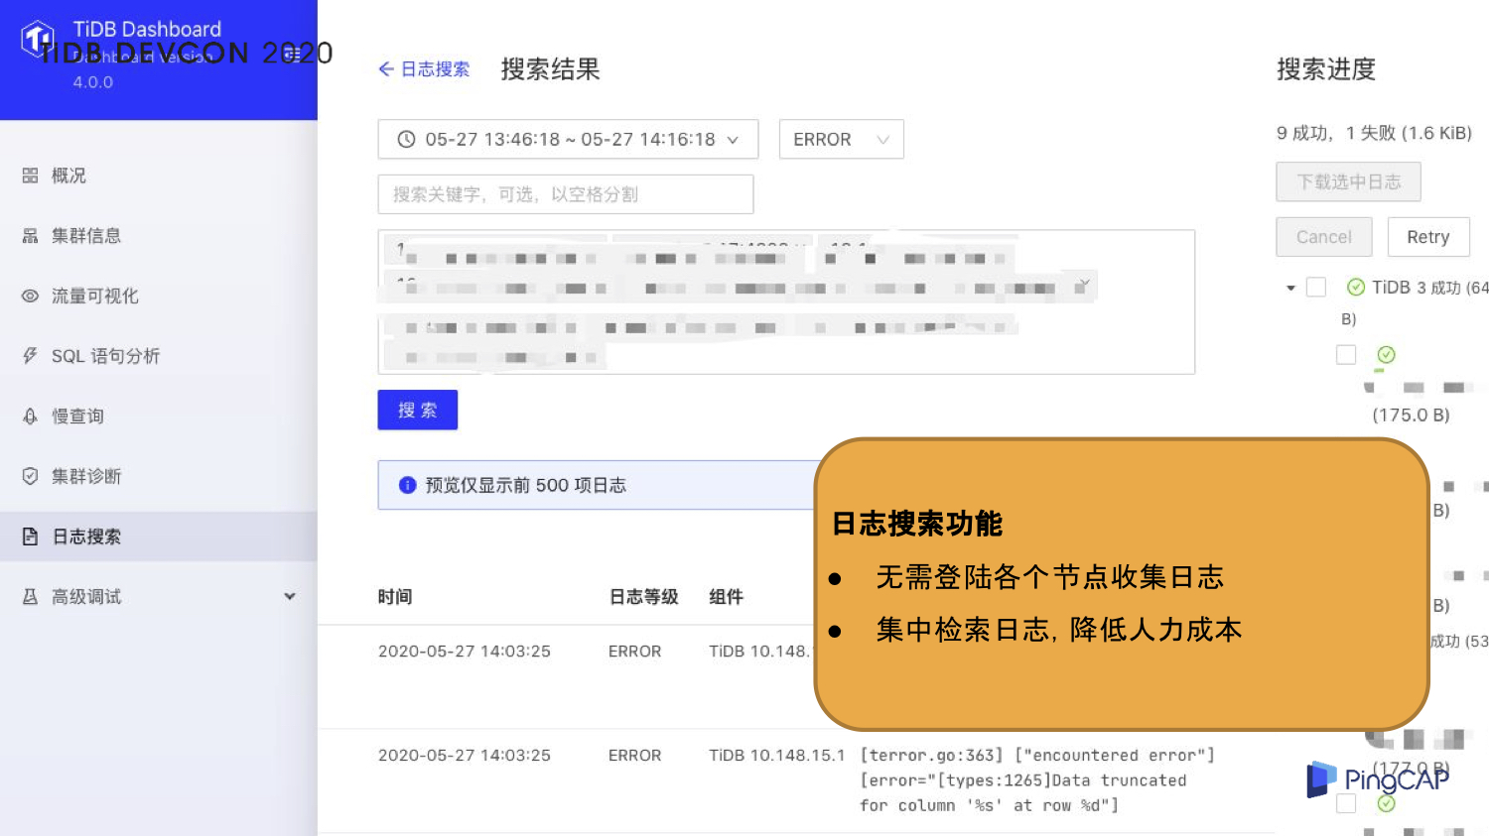Click the blue 搜索 button

(417, 410)
